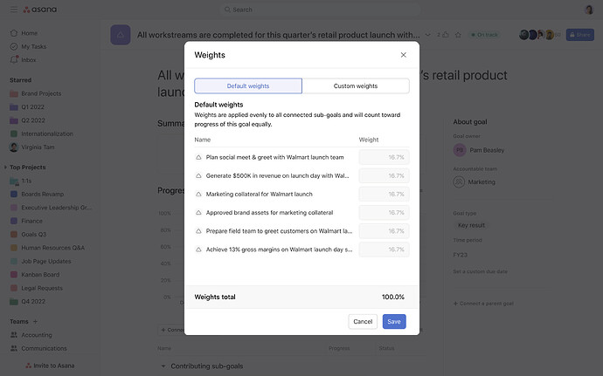The height and width of the screenshot is (376, 603).
Task: Click weight field for Generate $500K in revenue
Action: click(384, 175)
